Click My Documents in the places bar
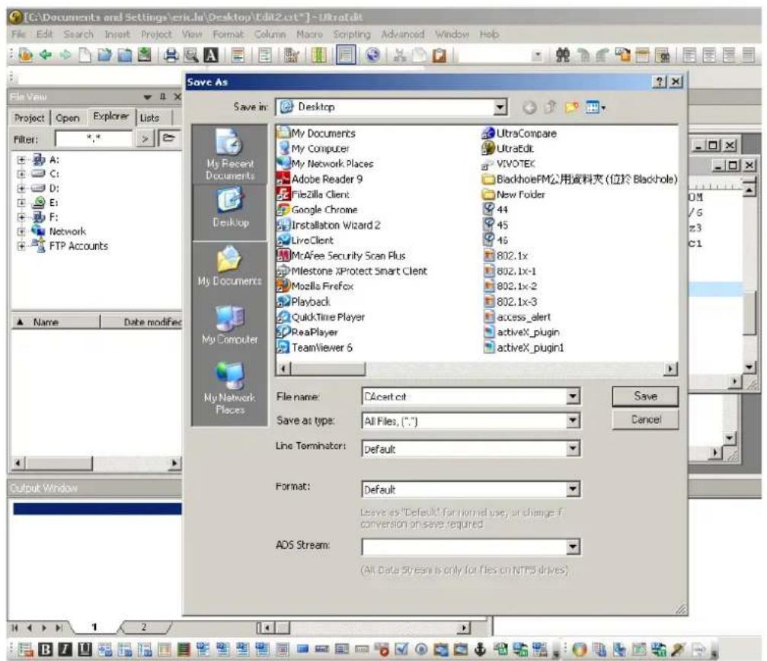 [x=230, y=266]
